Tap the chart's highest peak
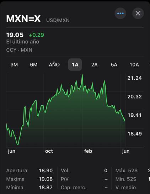 82,75
